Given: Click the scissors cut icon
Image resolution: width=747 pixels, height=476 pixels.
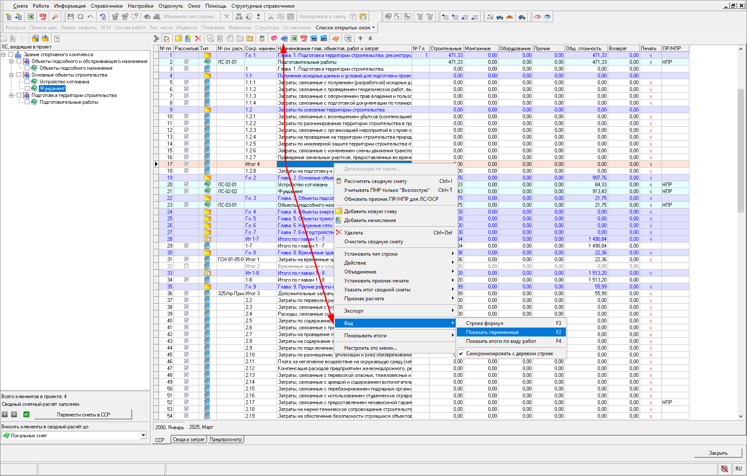Looking at the screenshot, I should coord(271,17).
